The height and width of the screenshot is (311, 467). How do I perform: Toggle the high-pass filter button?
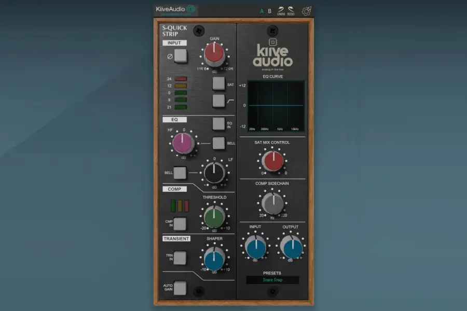tap(218, 101)
